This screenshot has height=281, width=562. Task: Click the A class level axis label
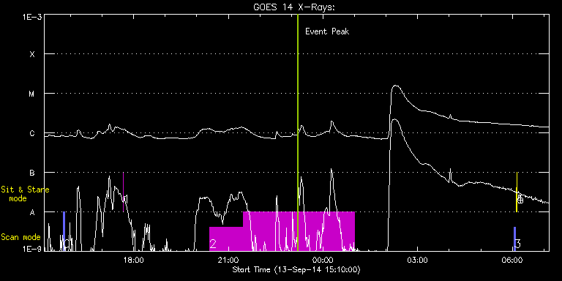pos(32,212)
